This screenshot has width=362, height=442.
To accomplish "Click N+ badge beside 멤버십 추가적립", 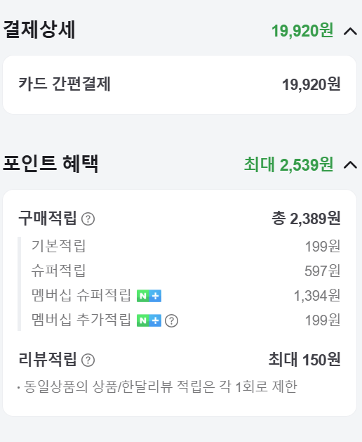I will click(x=149, y=321).
